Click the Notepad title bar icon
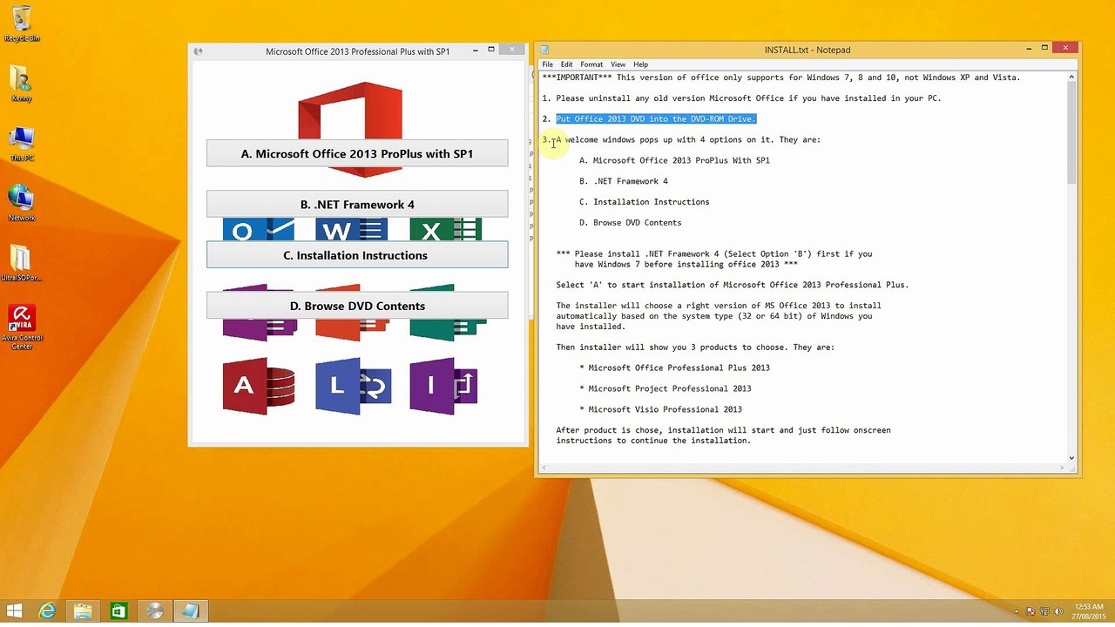The width and height of the screenshot is (1115, 627). click(544, 50)
